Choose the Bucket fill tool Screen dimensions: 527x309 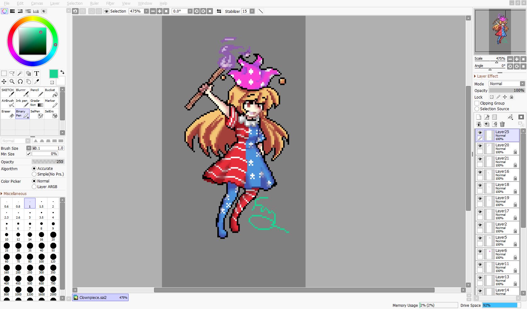point(51,93)
